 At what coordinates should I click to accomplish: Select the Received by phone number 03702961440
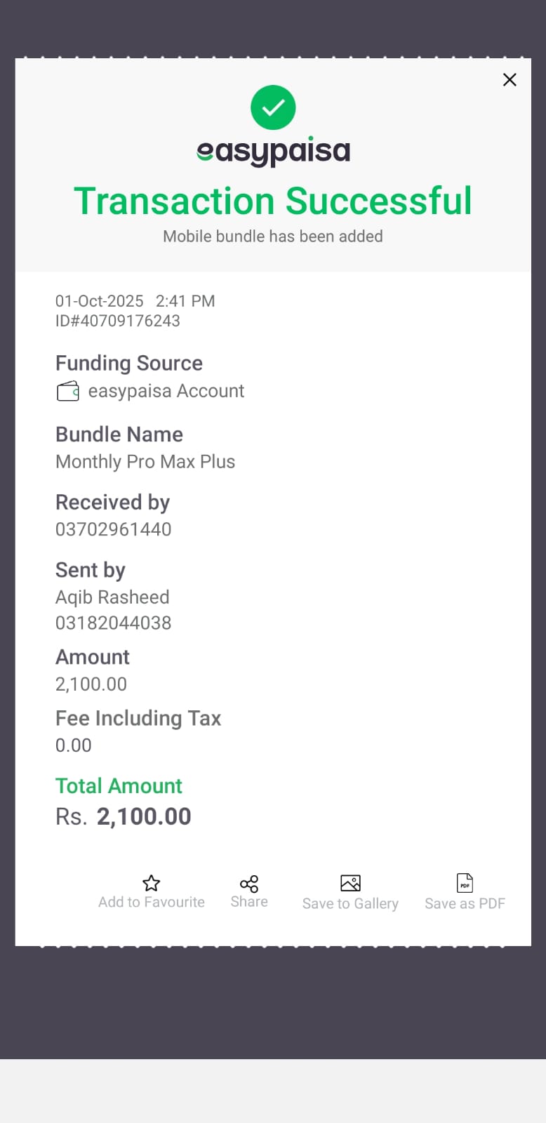pos(114,529)
